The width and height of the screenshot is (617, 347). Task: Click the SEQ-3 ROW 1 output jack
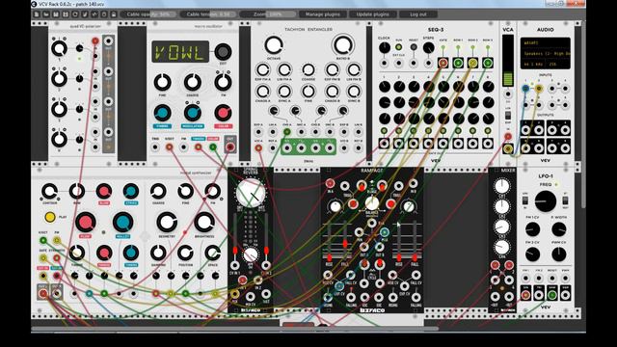[x=458, y=63]
